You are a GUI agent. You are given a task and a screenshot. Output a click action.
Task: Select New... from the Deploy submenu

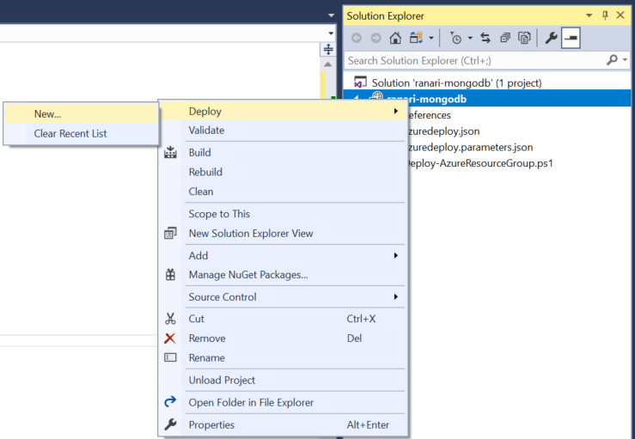[48, 113]
